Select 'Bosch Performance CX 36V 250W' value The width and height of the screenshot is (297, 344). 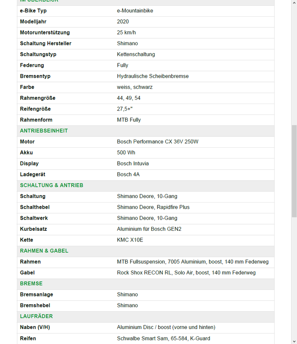pos(158,142)
